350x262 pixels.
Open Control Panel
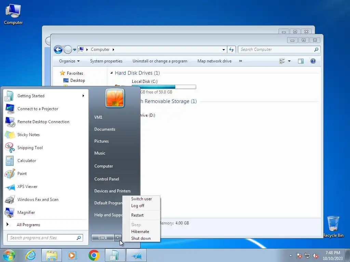(x=107, y=179)
